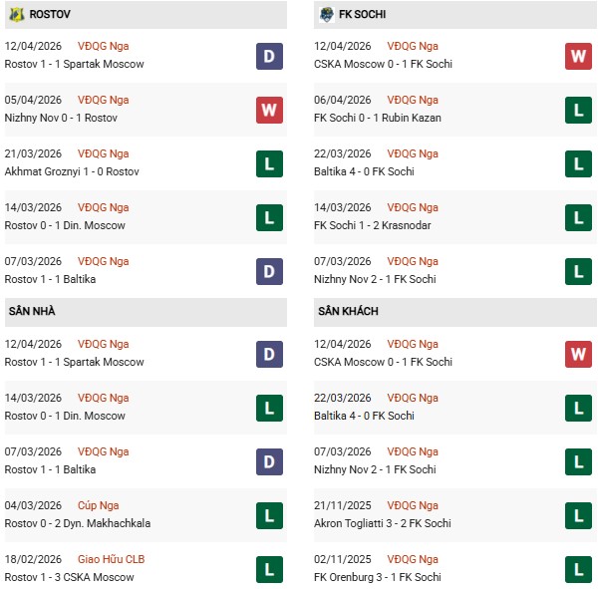Click the FK Sochi team logo
The image size is (598, 589).
[327, 15]
